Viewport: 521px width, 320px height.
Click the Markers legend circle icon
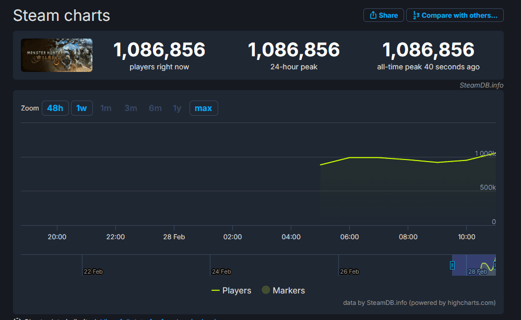(266, 290)
